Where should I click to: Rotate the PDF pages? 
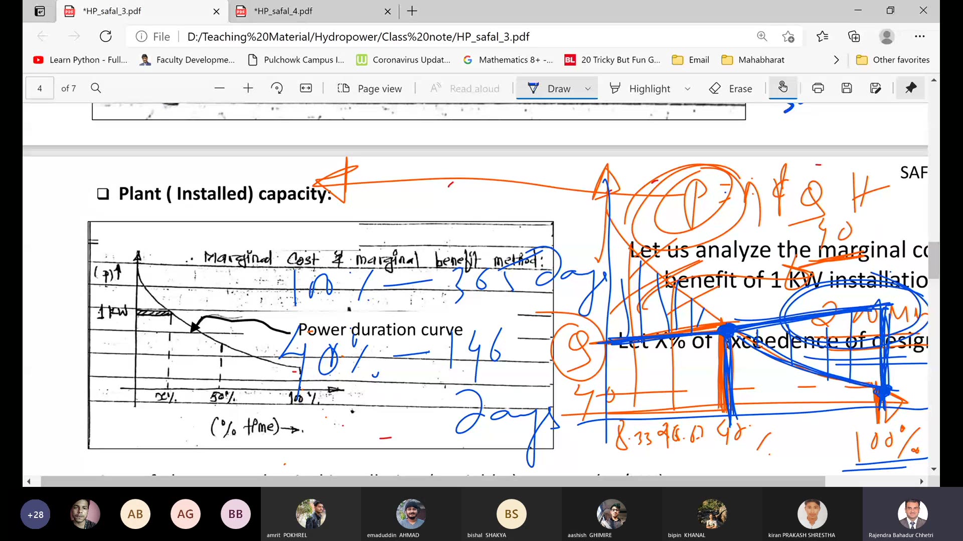pos(277,88)
